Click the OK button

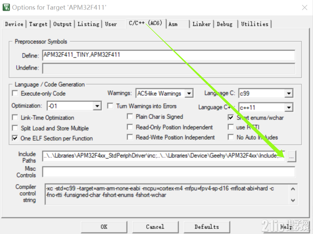click(104, 227)
